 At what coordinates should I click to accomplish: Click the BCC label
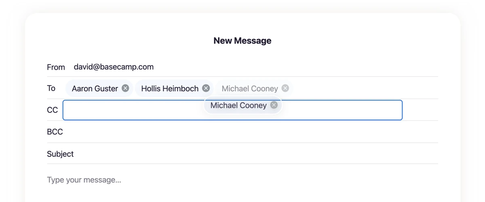pos(55,132)
